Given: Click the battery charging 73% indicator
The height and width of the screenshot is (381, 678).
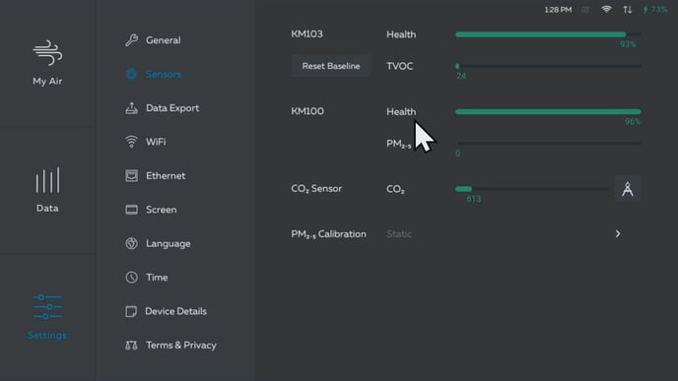Looking at the screenshot, I should (x=655, y=10).
